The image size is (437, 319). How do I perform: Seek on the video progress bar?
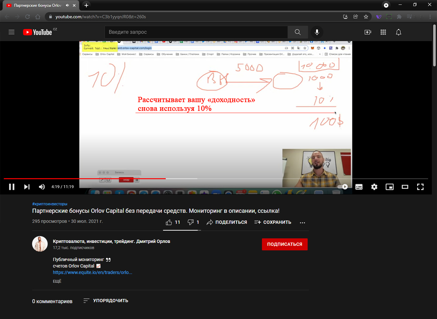[216, 178]
